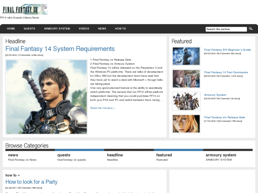Click the headline character image
Screen dimensions: 258x193
coord(46,97)
